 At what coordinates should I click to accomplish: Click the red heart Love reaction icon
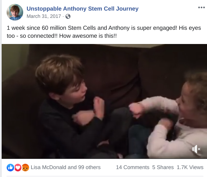(x=18, y=167)
